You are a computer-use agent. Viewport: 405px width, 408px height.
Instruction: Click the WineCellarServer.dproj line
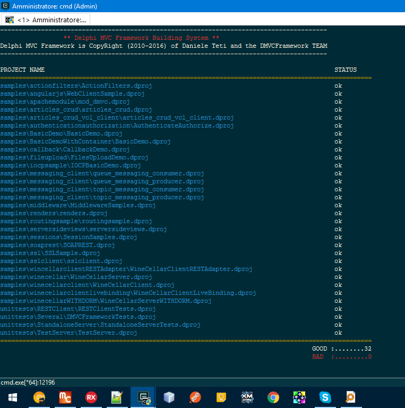(x=76, y=277)
